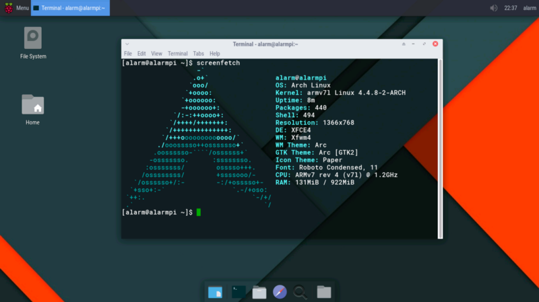The image size is (539, 302).
Task: Open window menu arrow on terminal titlebar
Action: pyautogui.click(x=128, y=44)
